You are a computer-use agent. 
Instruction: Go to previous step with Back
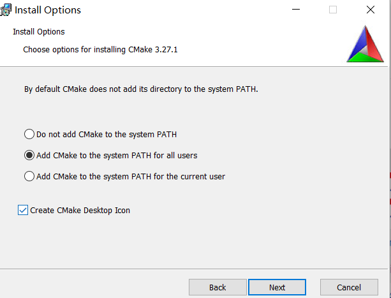pyautogui.click(x=218, y=287)
